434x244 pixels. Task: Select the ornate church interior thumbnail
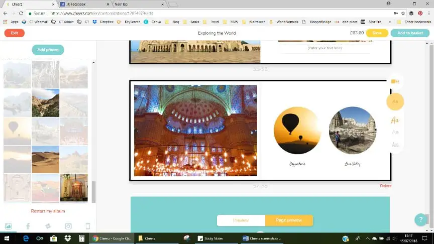pyautogui.click(x=74, y=188)
